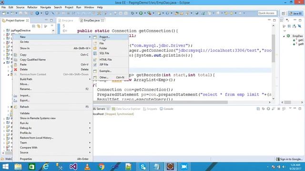Open the Open Perspective toolbar icon
Image resolution: width=305 pixels, height=171 pixels.
(x=284, y=13)
